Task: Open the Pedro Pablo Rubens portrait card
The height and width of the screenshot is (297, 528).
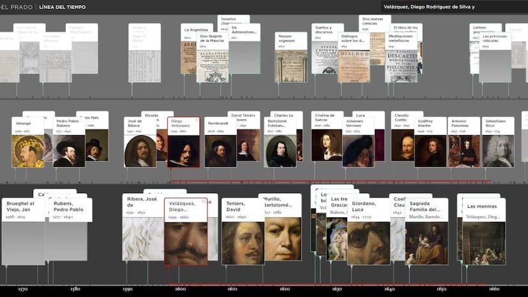Action: point(70,147)
